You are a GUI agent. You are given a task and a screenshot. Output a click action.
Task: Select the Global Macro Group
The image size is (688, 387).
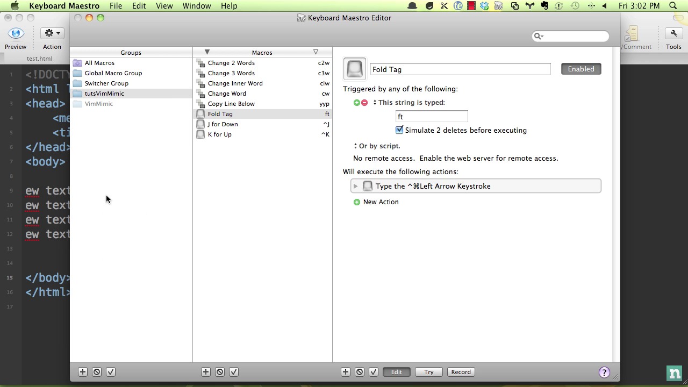(x=131, y=73)
